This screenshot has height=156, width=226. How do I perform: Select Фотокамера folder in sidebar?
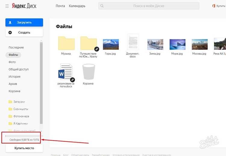[19, 116]
